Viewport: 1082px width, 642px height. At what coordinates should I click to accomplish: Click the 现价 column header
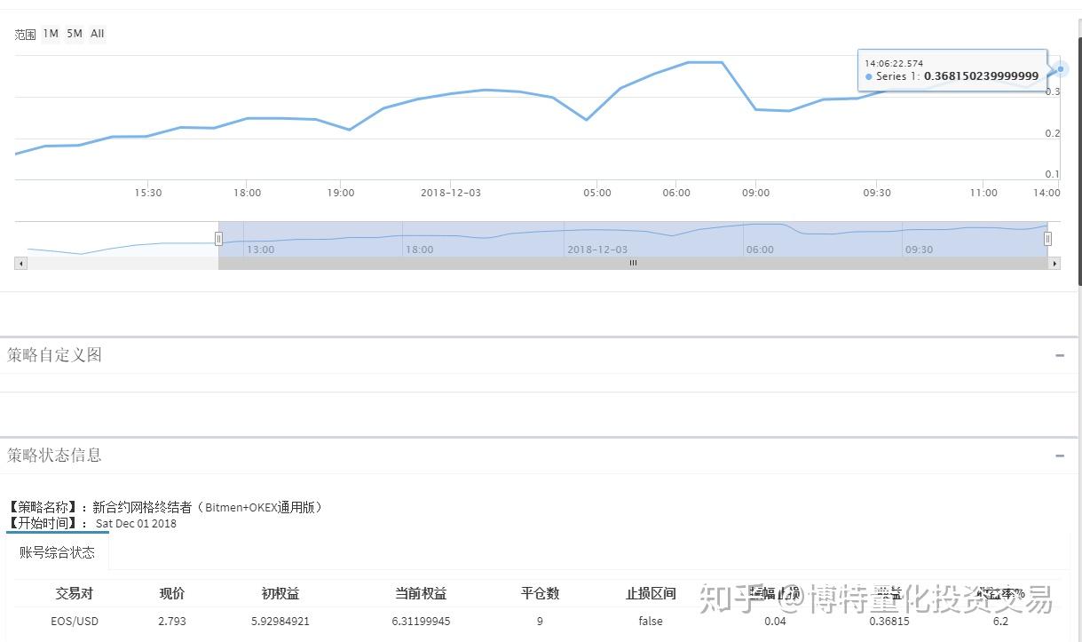pos(171,593)
